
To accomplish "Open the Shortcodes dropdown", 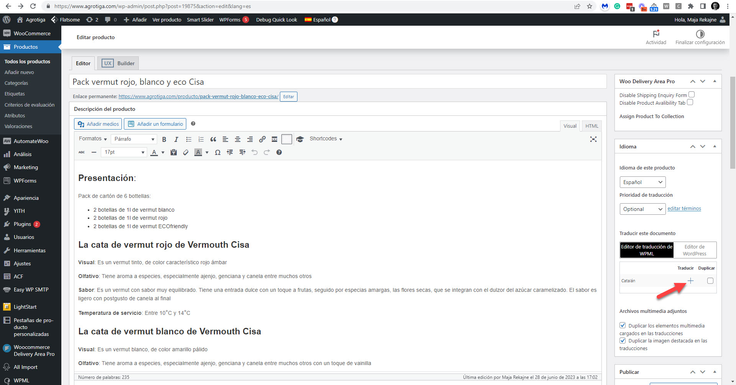I will click(x=326, y=139).
